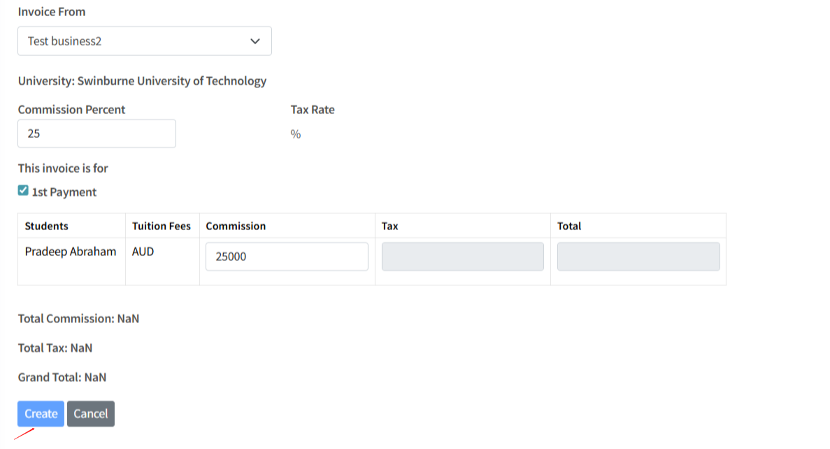Image resolution: width=830 pixels, height=449 pixels.
Task: Click the 1st Payment label text
Action: click(x=64, y=192)
